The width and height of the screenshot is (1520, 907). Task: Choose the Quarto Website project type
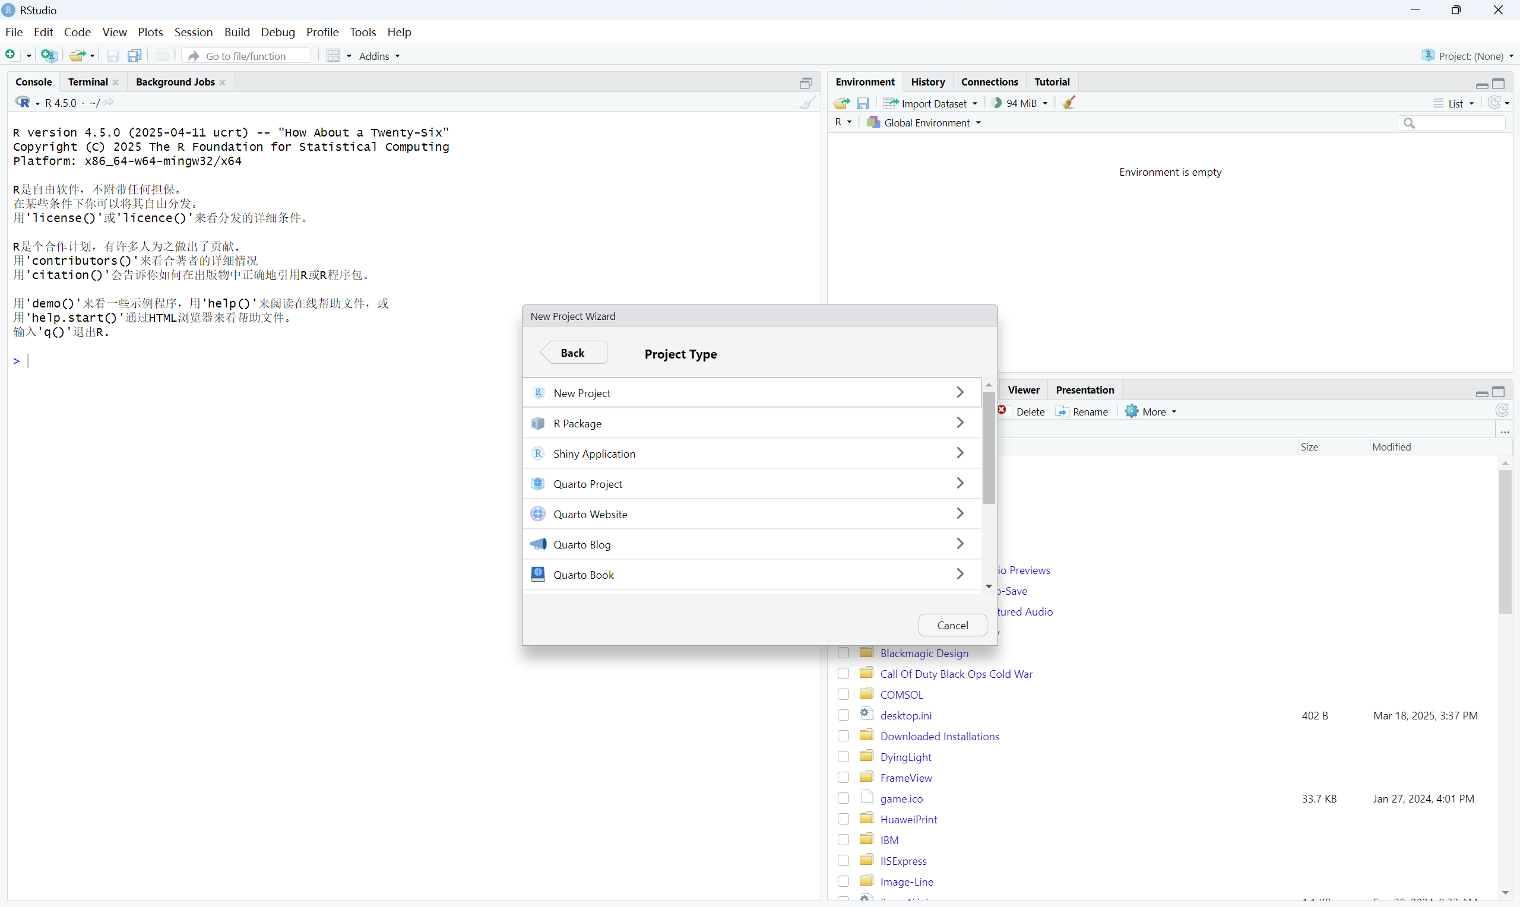click(752, 513)
